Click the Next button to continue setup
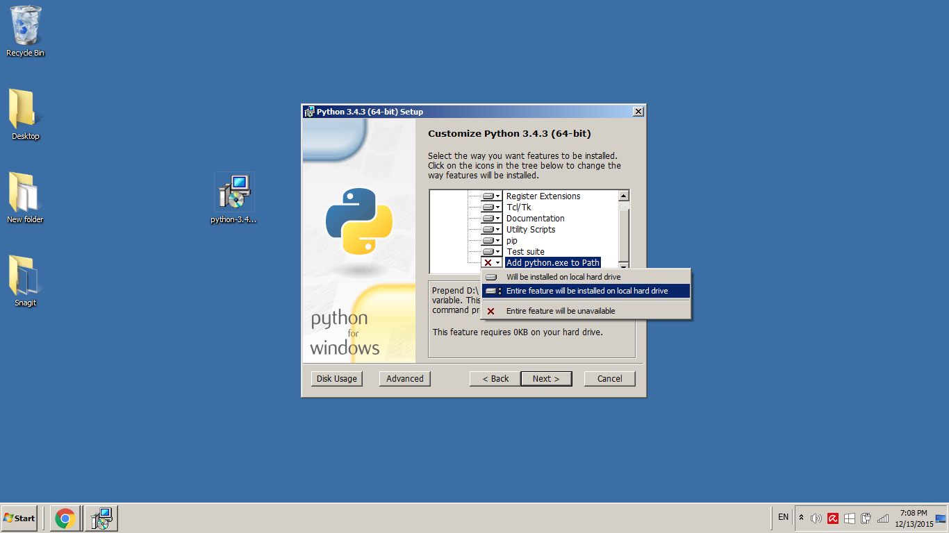This screenshot has width=949, height=533. (546, 378)
